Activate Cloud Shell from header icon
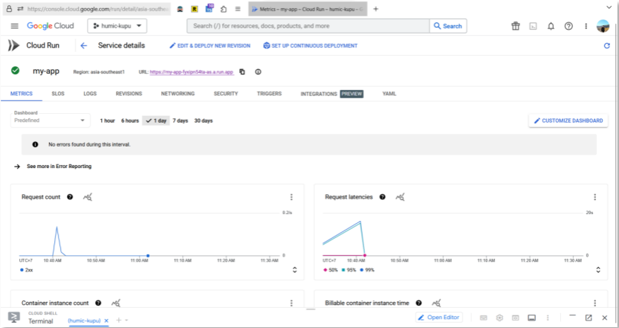This screenshot has width=619, height=328. 533,26
